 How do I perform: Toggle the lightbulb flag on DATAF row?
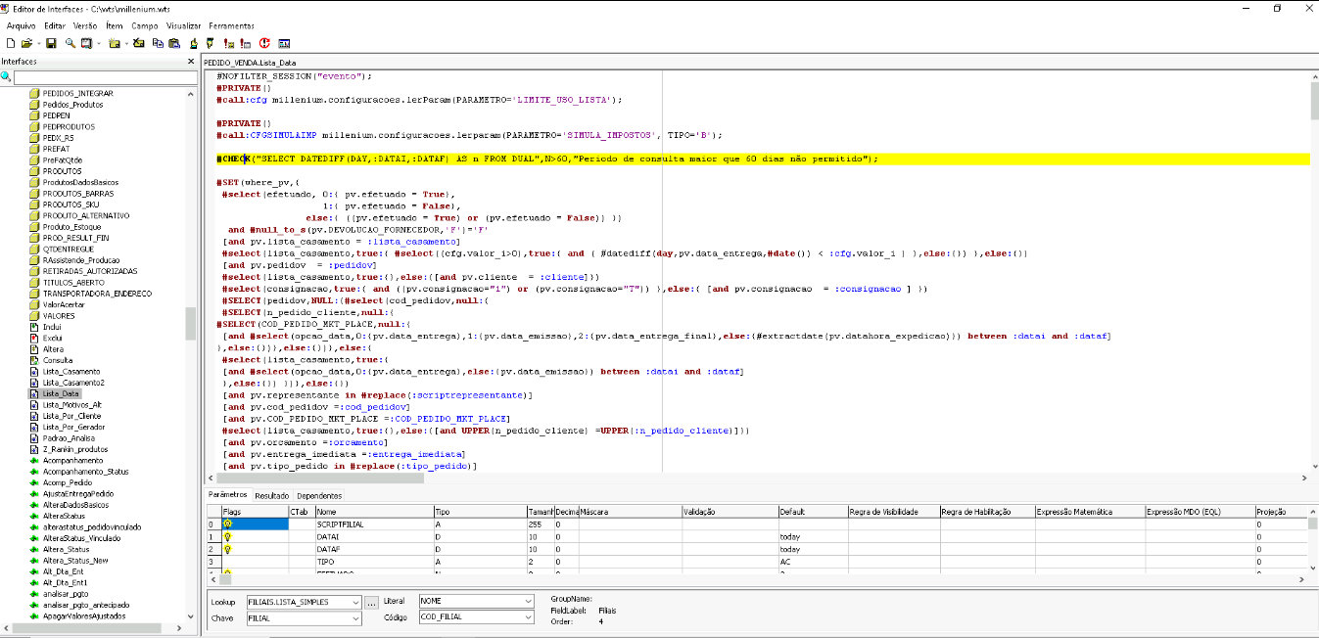coord(228,550)
